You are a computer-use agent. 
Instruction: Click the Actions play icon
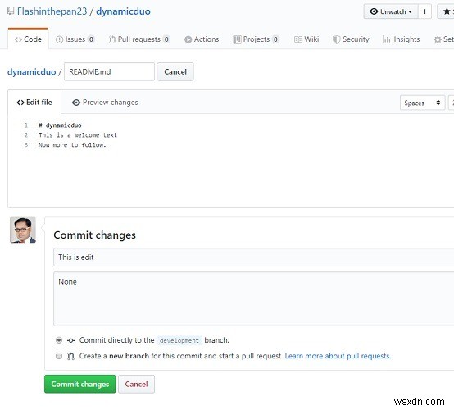pyautogui.click(x=188, y=39)
